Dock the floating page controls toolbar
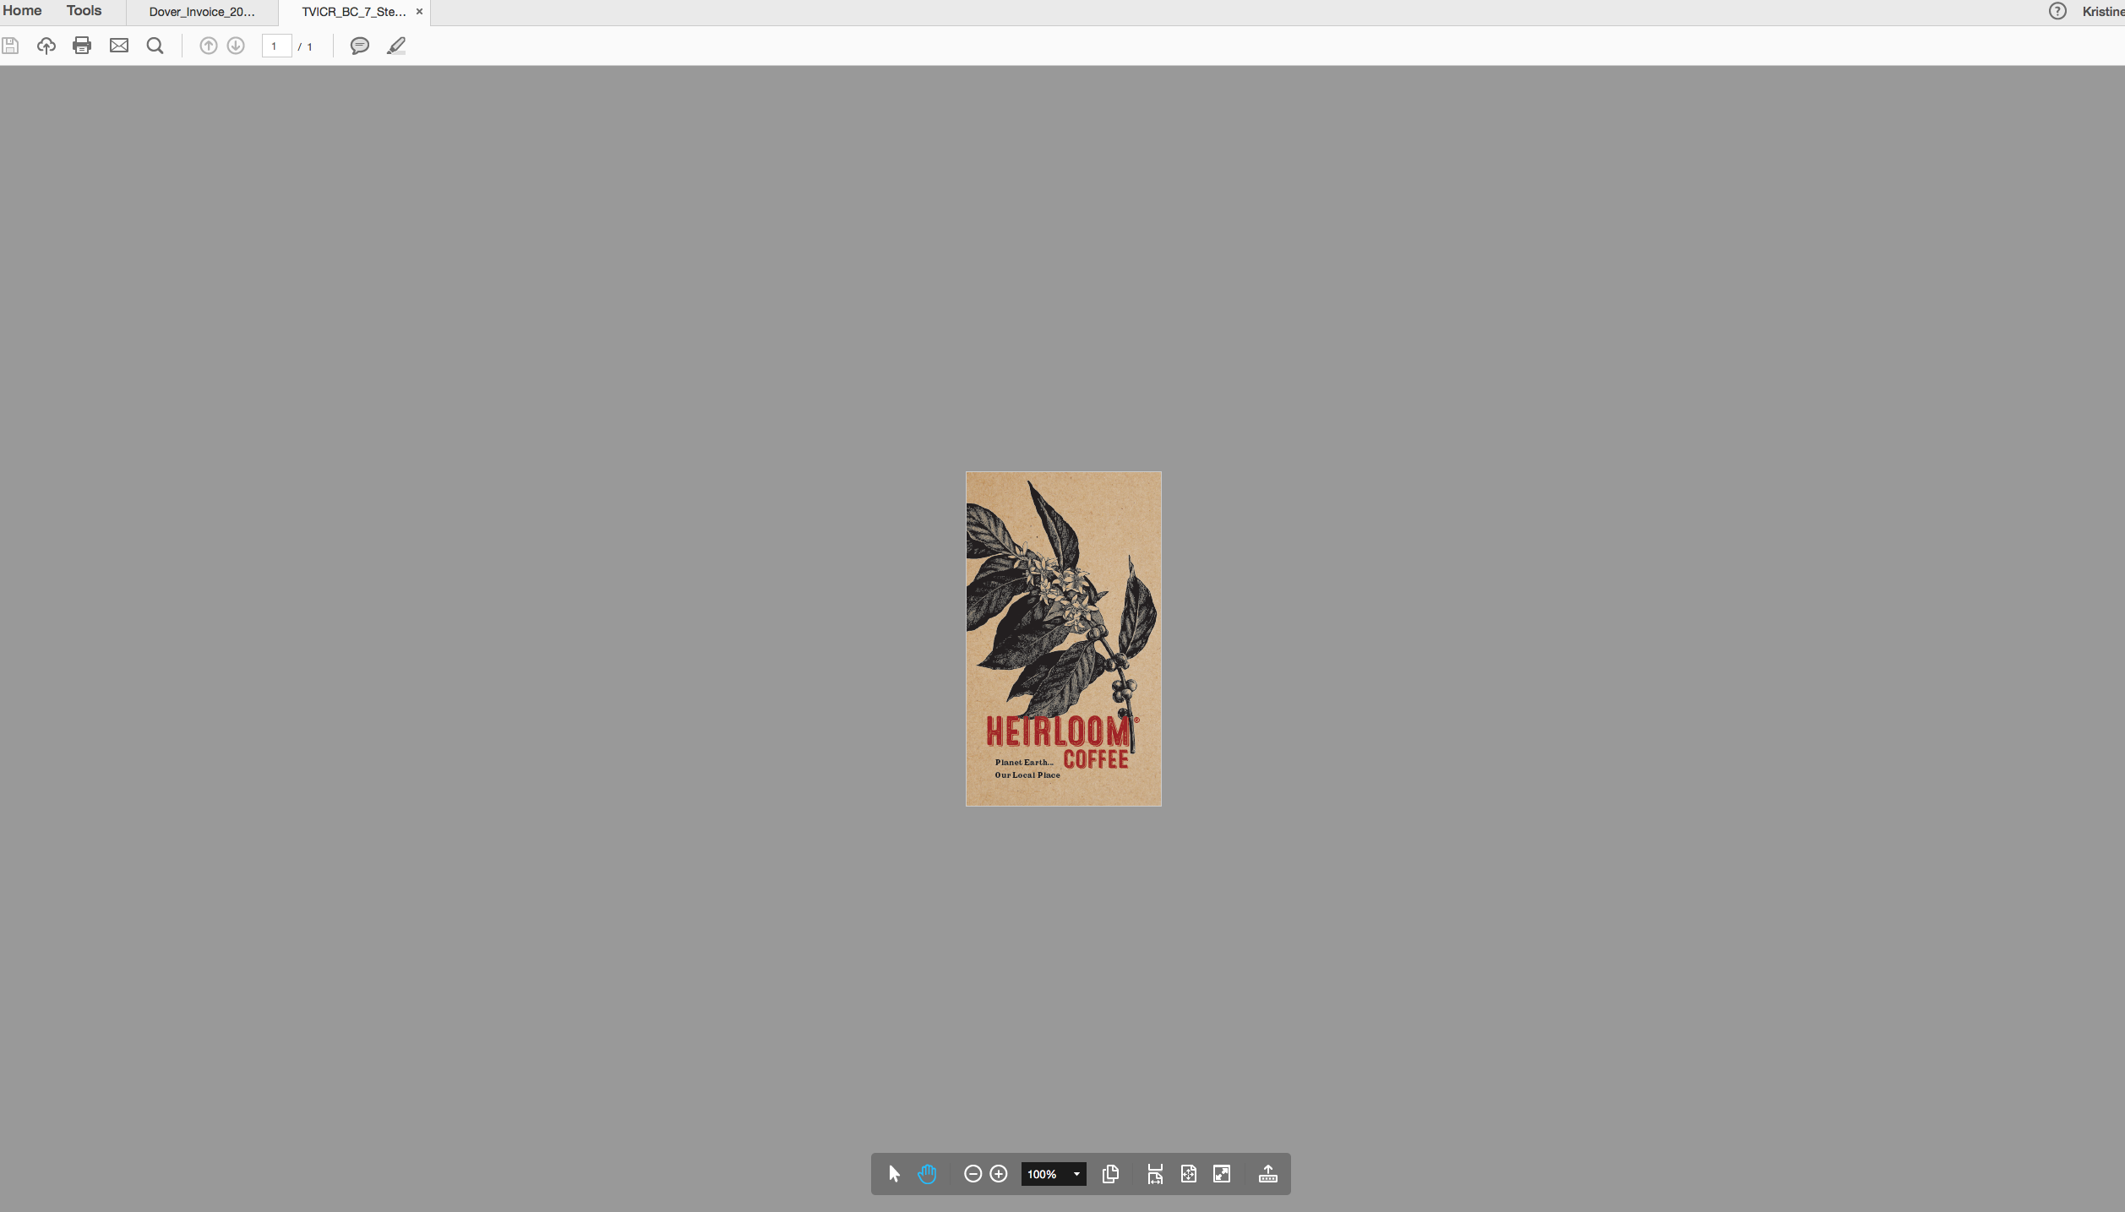The image size is (2125, 1212). pos(1267,1174)
